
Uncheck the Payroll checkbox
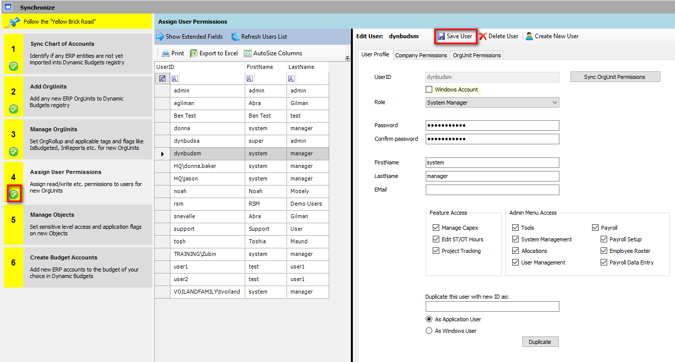tap(596, 228)
